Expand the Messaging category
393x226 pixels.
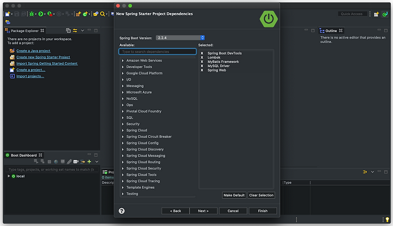coord(123,86)
